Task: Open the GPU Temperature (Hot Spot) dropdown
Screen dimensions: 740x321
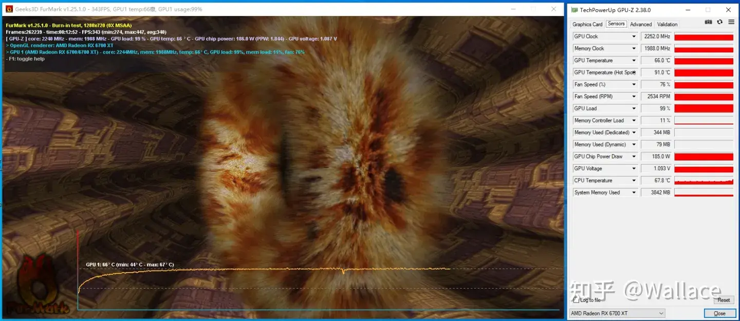Action: pos(634,73)
